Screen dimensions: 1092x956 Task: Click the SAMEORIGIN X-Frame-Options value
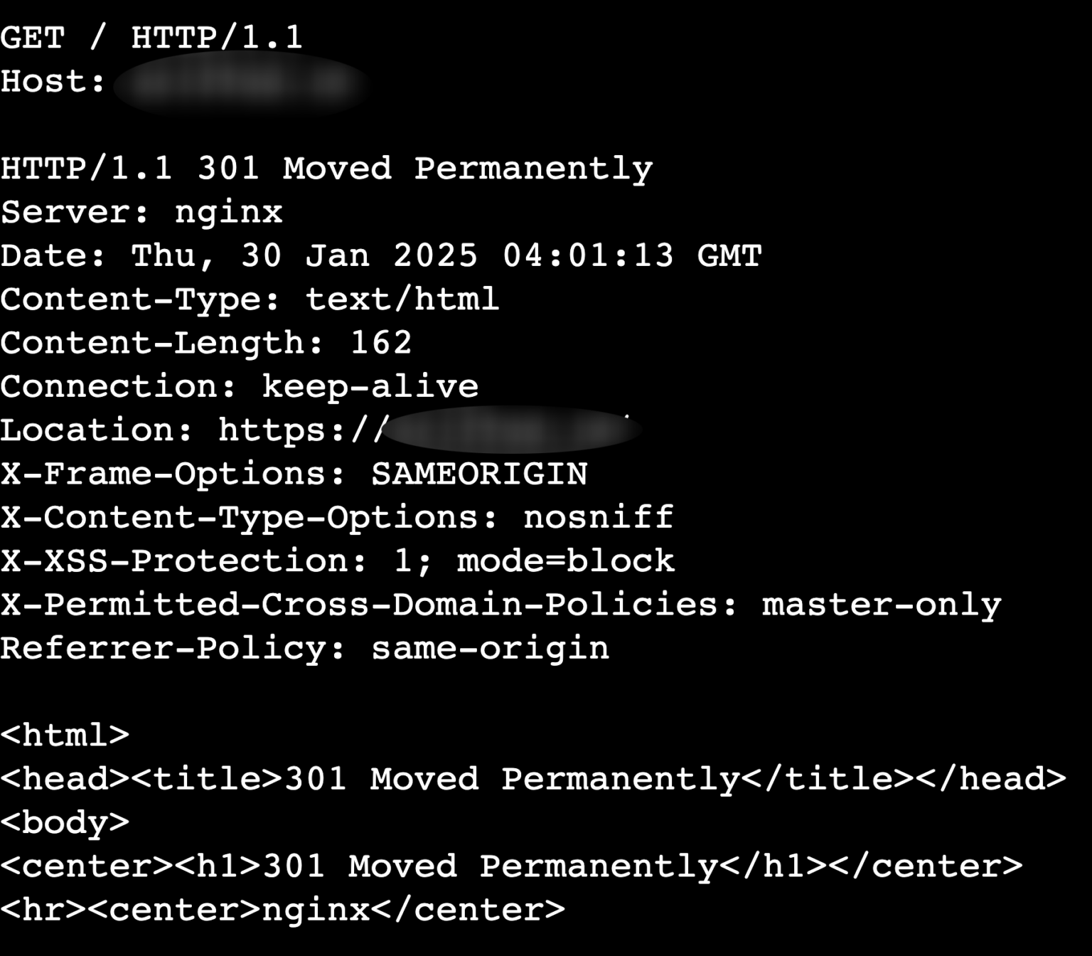pos(479,474)
